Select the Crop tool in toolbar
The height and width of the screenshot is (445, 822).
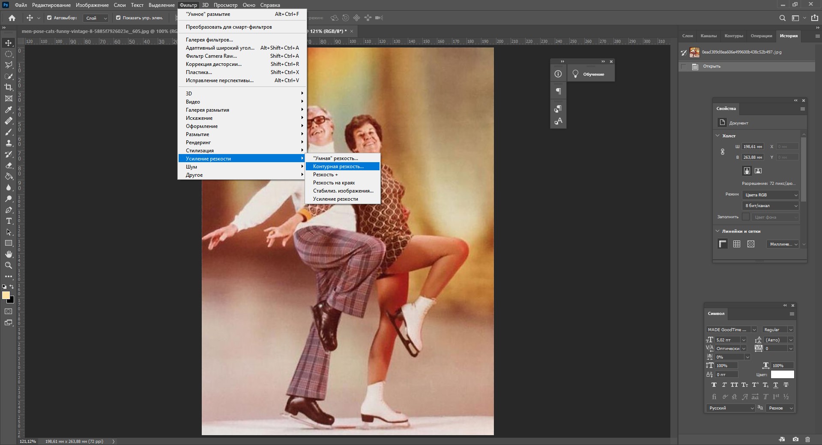[x=9, y=87]
